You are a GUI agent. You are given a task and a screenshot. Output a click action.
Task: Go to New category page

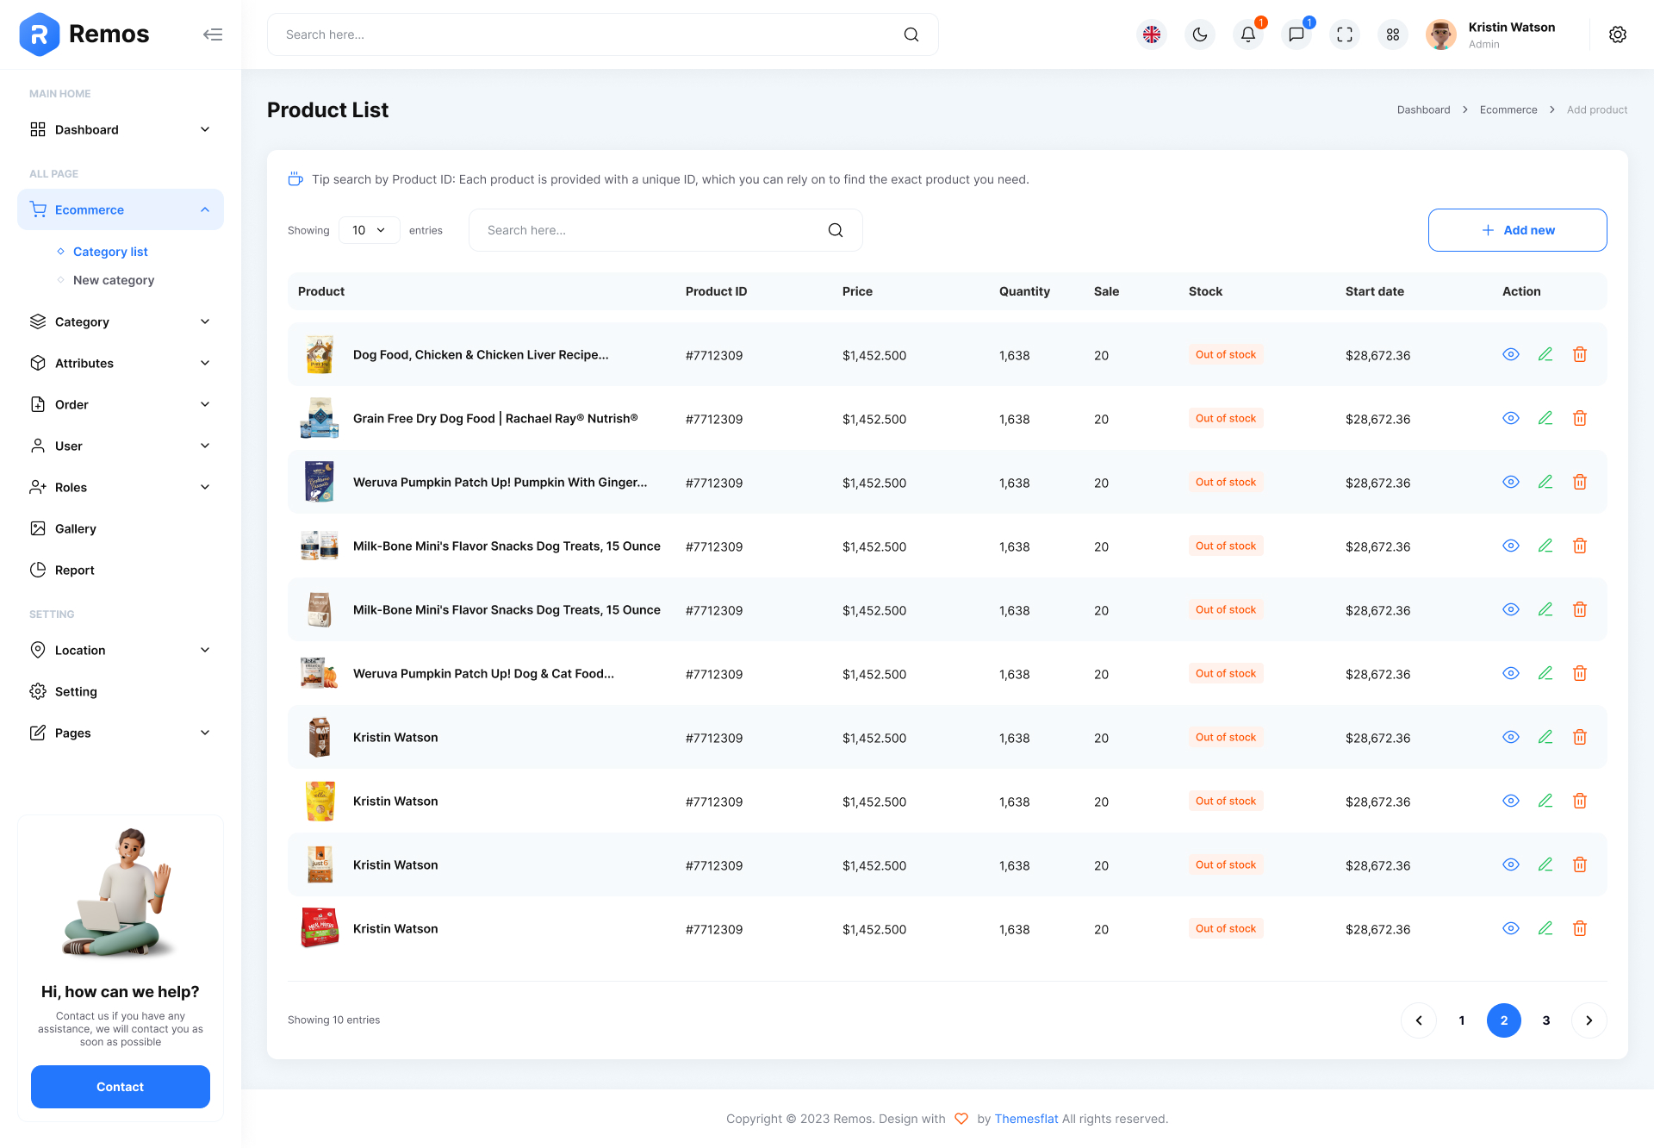click(x=113, y=279)
